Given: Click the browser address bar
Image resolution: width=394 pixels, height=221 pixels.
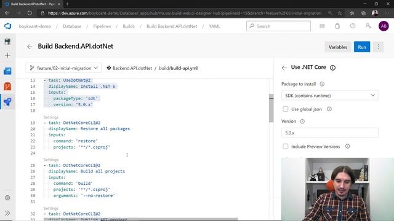Looking at the screenshot, I should point(185,13).
